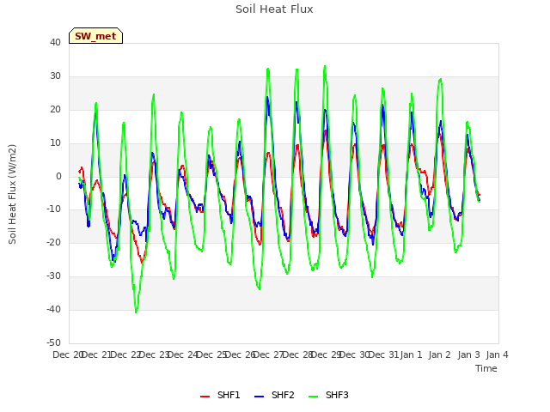Click the y-axis label 0
The image size is (550, 412).
click(x=58, y=176)
